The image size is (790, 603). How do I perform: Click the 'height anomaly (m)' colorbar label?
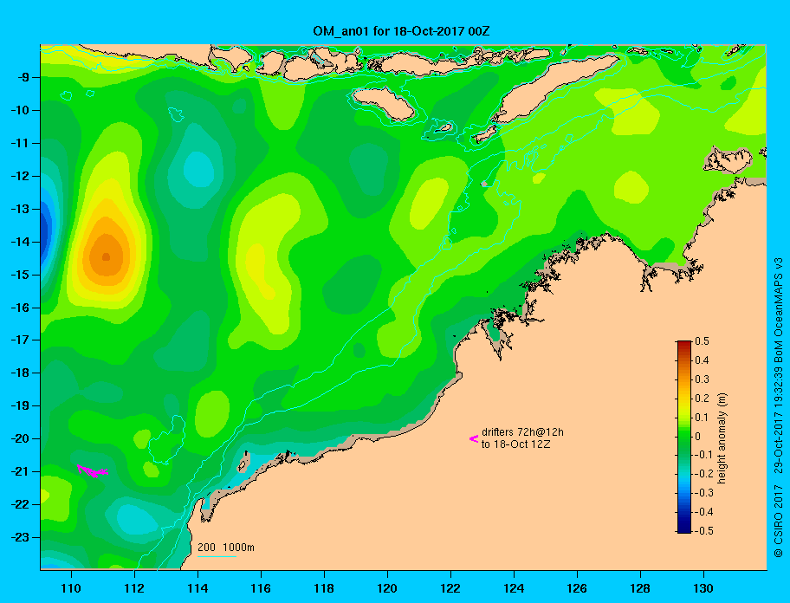pyautogui.click(x=722, y=438)
